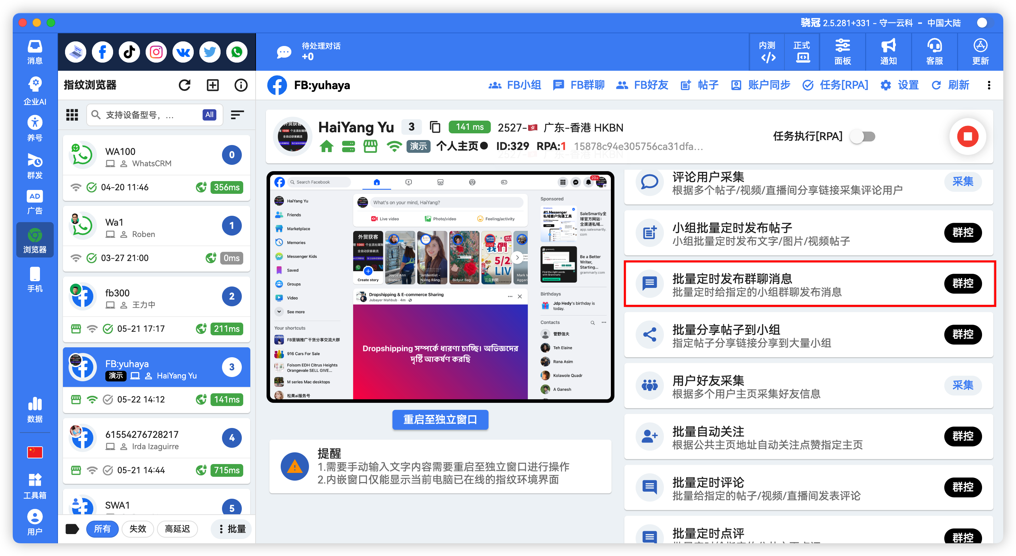
Task: Click 群控 on 批量定时发布群聊消息
Action: pos(963,283)
